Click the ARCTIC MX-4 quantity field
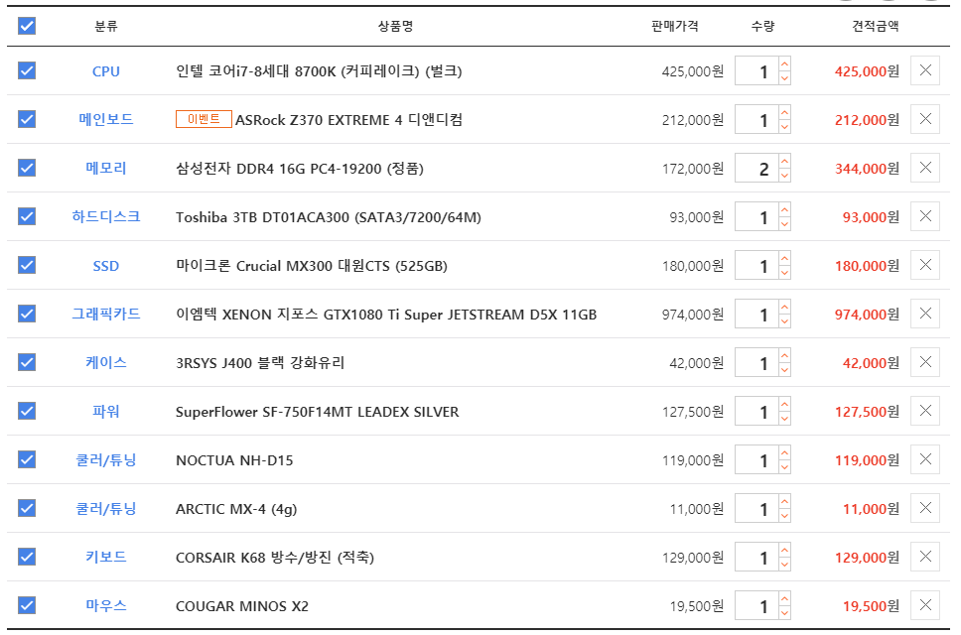961x635 pixels. 756,508
